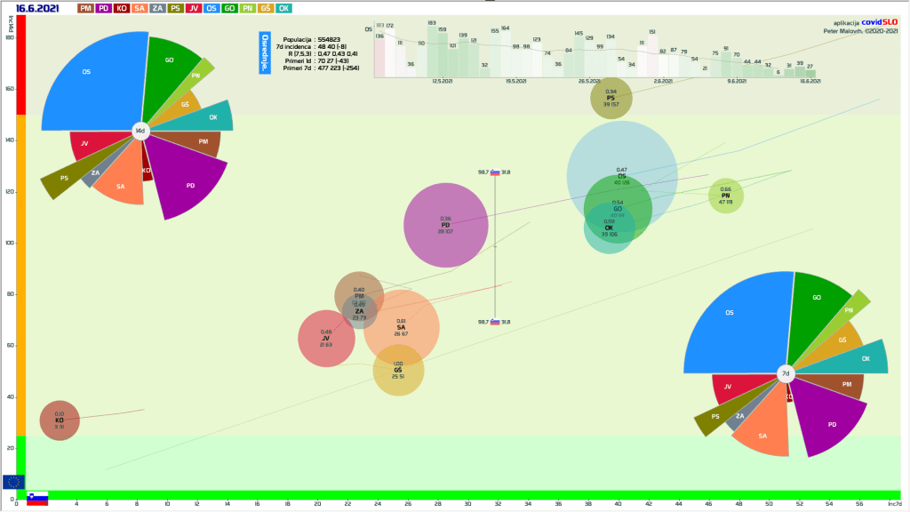The image size is (910, 512).
Task: Click the red JV bubble
Action: pos(326,339)
